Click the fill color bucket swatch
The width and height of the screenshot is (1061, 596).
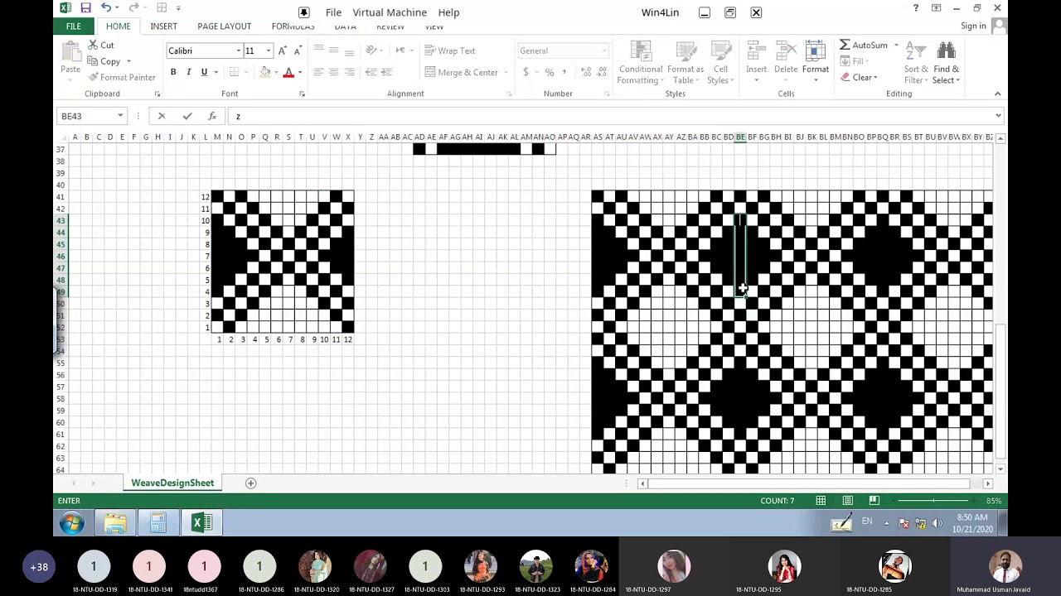pos(265,72)
